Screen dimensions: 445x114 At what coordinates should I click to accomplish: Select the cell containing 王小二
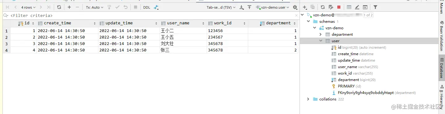(x=183, y=31)
